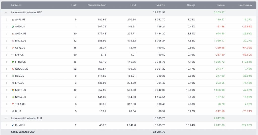Click the info icon next to Osa

pos(193,5)
